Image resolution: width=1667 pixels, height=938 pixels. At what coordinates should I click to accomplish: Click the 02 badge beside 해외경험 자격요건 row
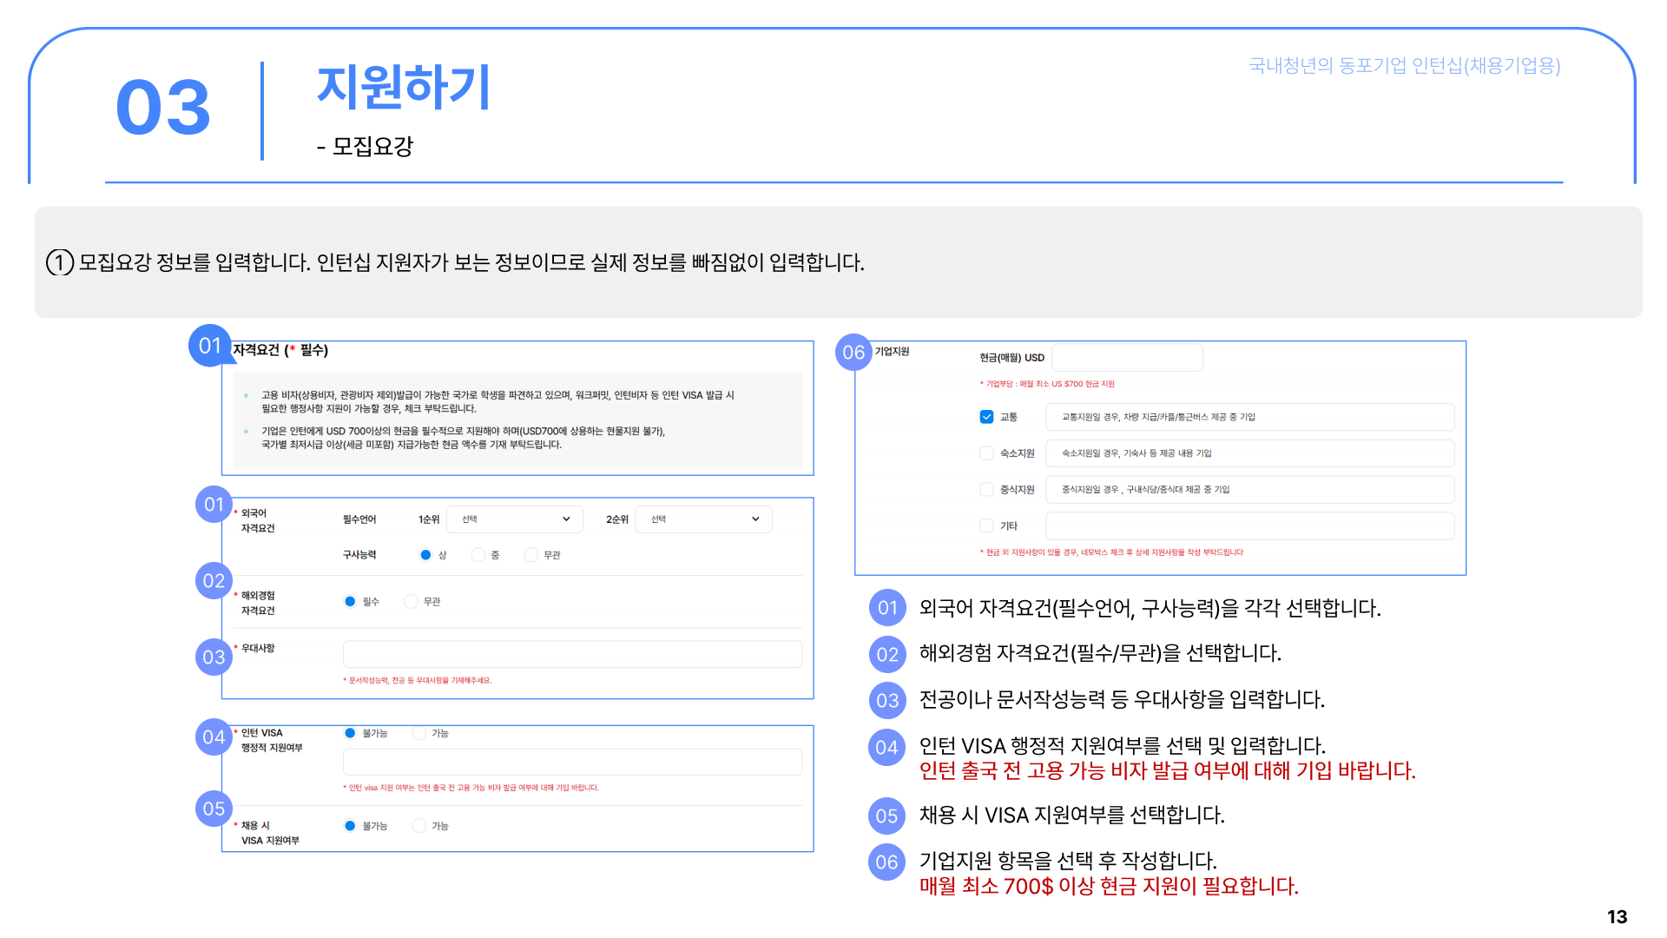(214, 581)
